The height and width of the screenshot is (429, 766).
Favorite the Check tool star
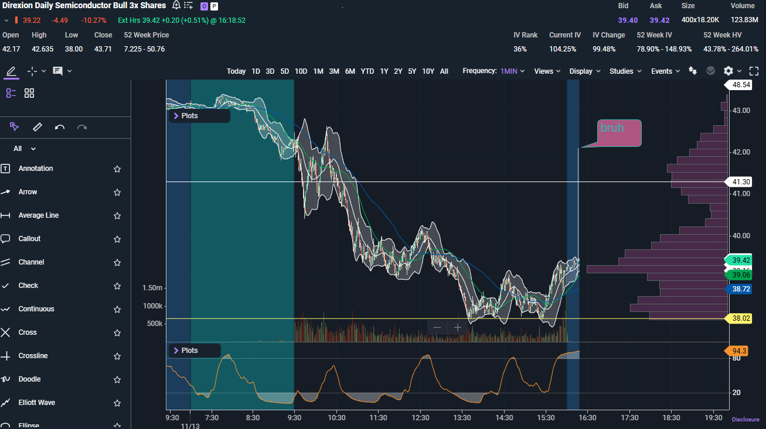coord(117,286)
